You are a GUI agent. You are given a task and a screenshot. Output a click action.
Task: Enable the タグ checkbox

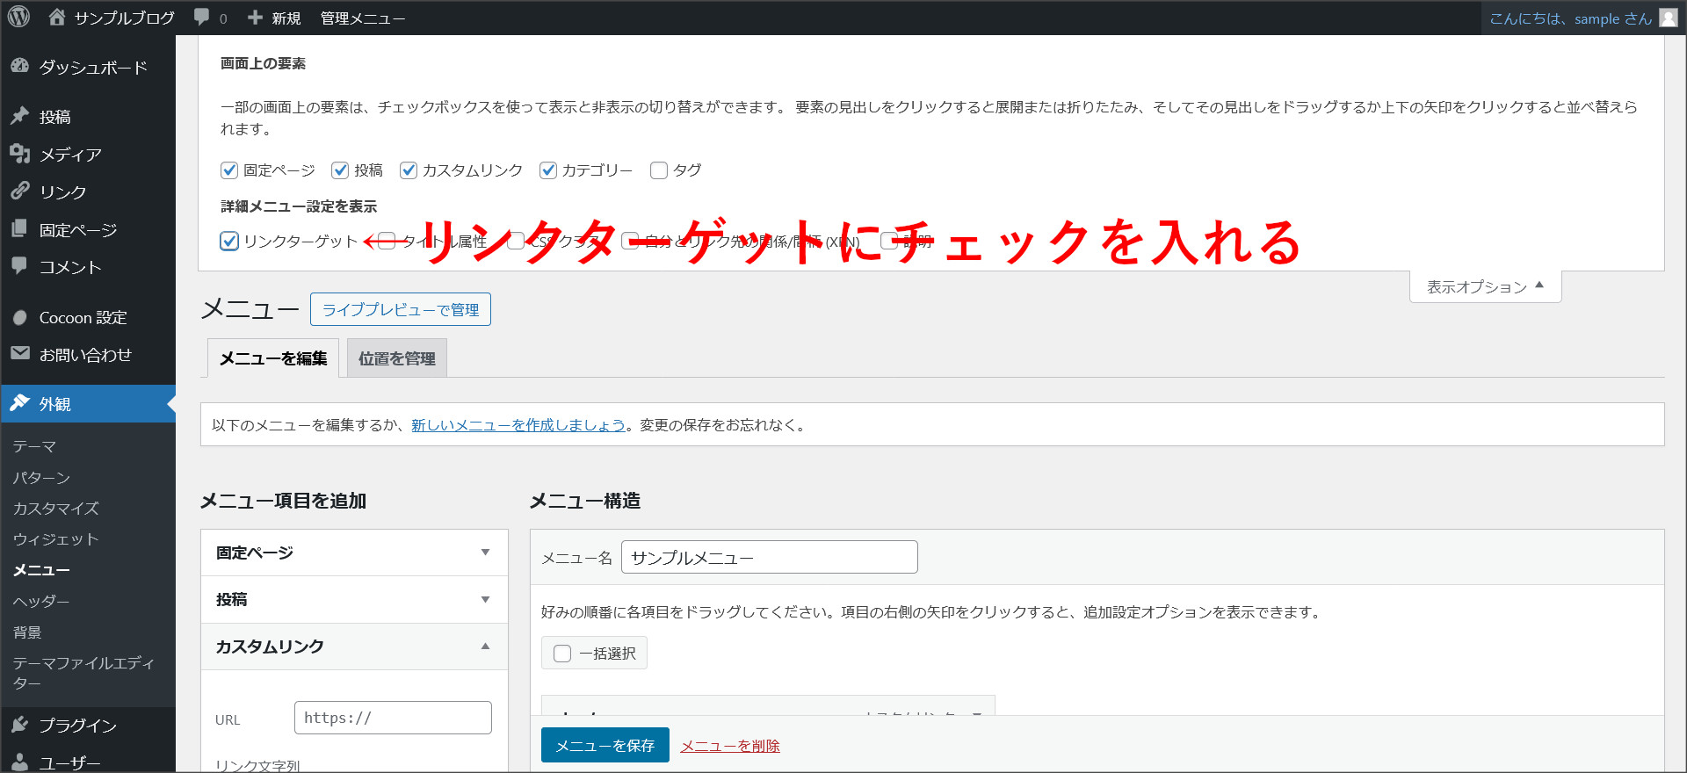pyautogui.click(x=659, y=170)
